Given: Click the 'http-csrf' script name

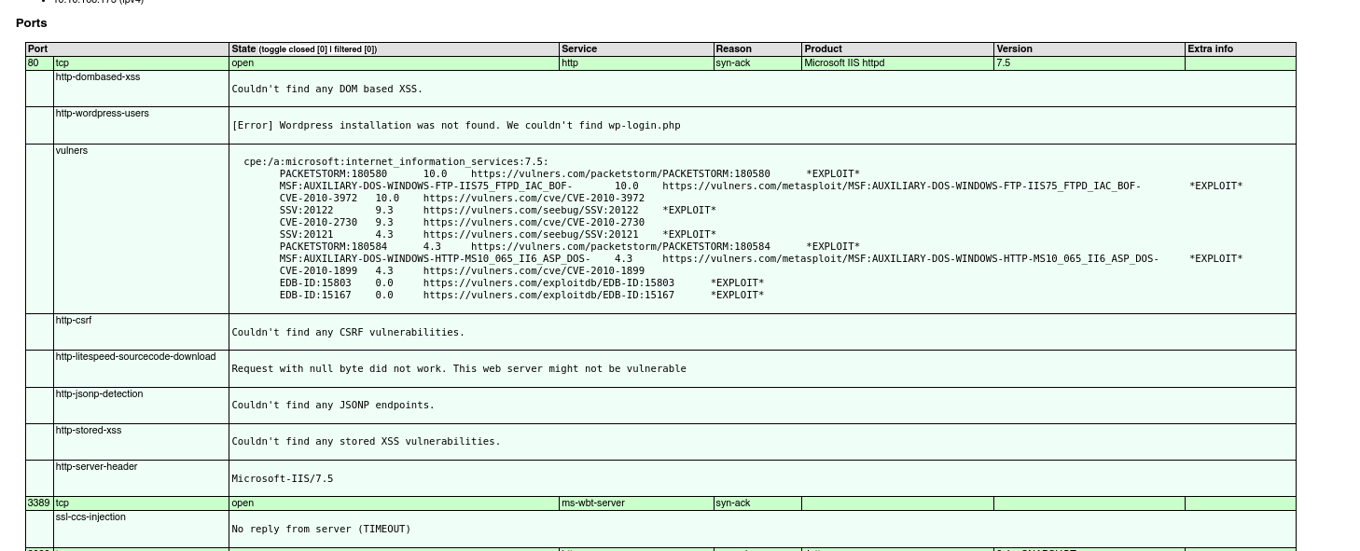Looking at the screenshot, I should point(74,321).
